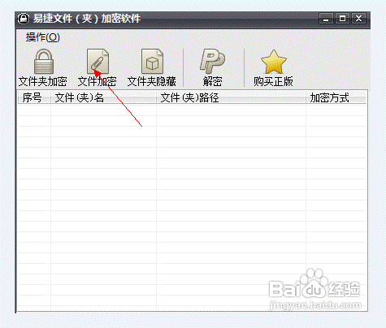Select the 加密方式 column header
Image resolution: width=386 pixels, height=328 pixels.
click(x=336, y=97)
